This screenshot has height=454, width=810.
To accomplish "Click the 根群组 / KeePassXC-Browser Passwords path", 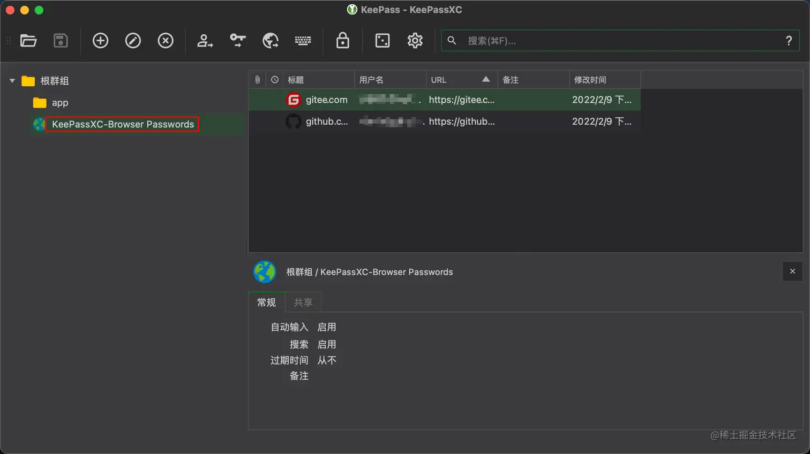I will (x=370, y=272).
